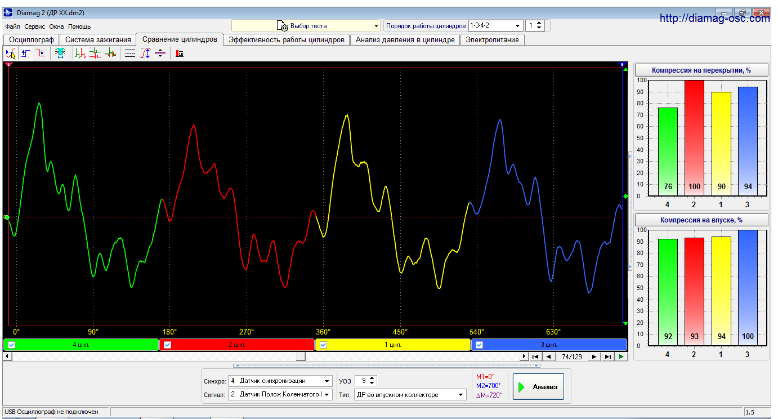Select overlaid cylinder waveform view icon
The height and width of the screenshot is (419, 778).
click(110, 54)
